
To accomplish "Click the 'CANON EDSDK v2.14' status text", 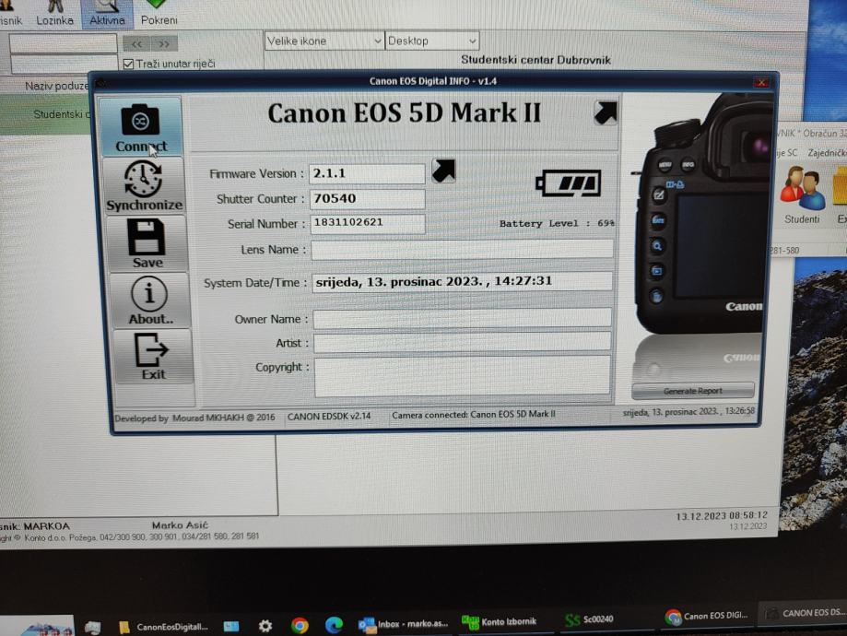I will coord(329,416).
